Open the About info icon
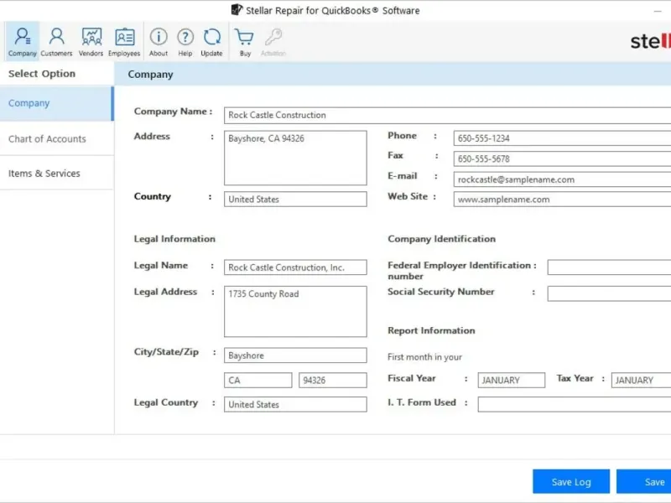The image size is (671, 503). [159, 41]
